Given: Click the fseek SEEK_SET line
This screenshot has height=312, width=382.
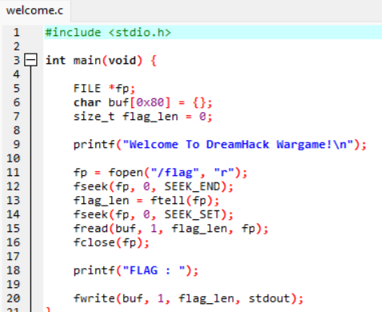Looking at the screenshot, I should [154, 214].
